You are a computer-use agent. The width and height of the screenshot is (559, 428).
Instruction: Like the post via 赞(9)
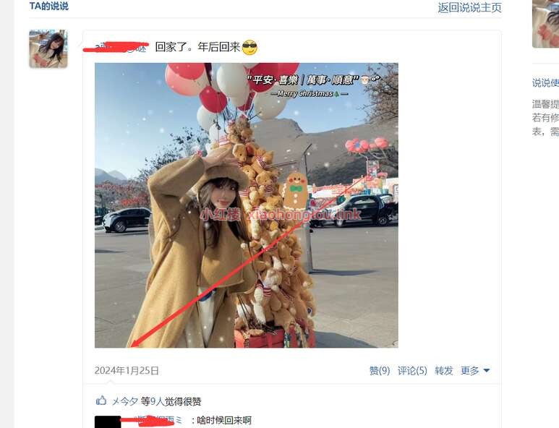380,371
